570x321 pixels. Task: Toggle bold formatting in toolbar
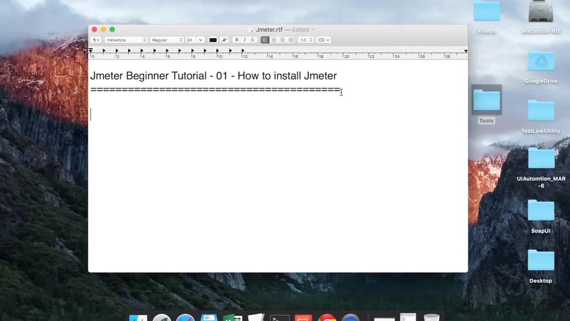point(236,40)
